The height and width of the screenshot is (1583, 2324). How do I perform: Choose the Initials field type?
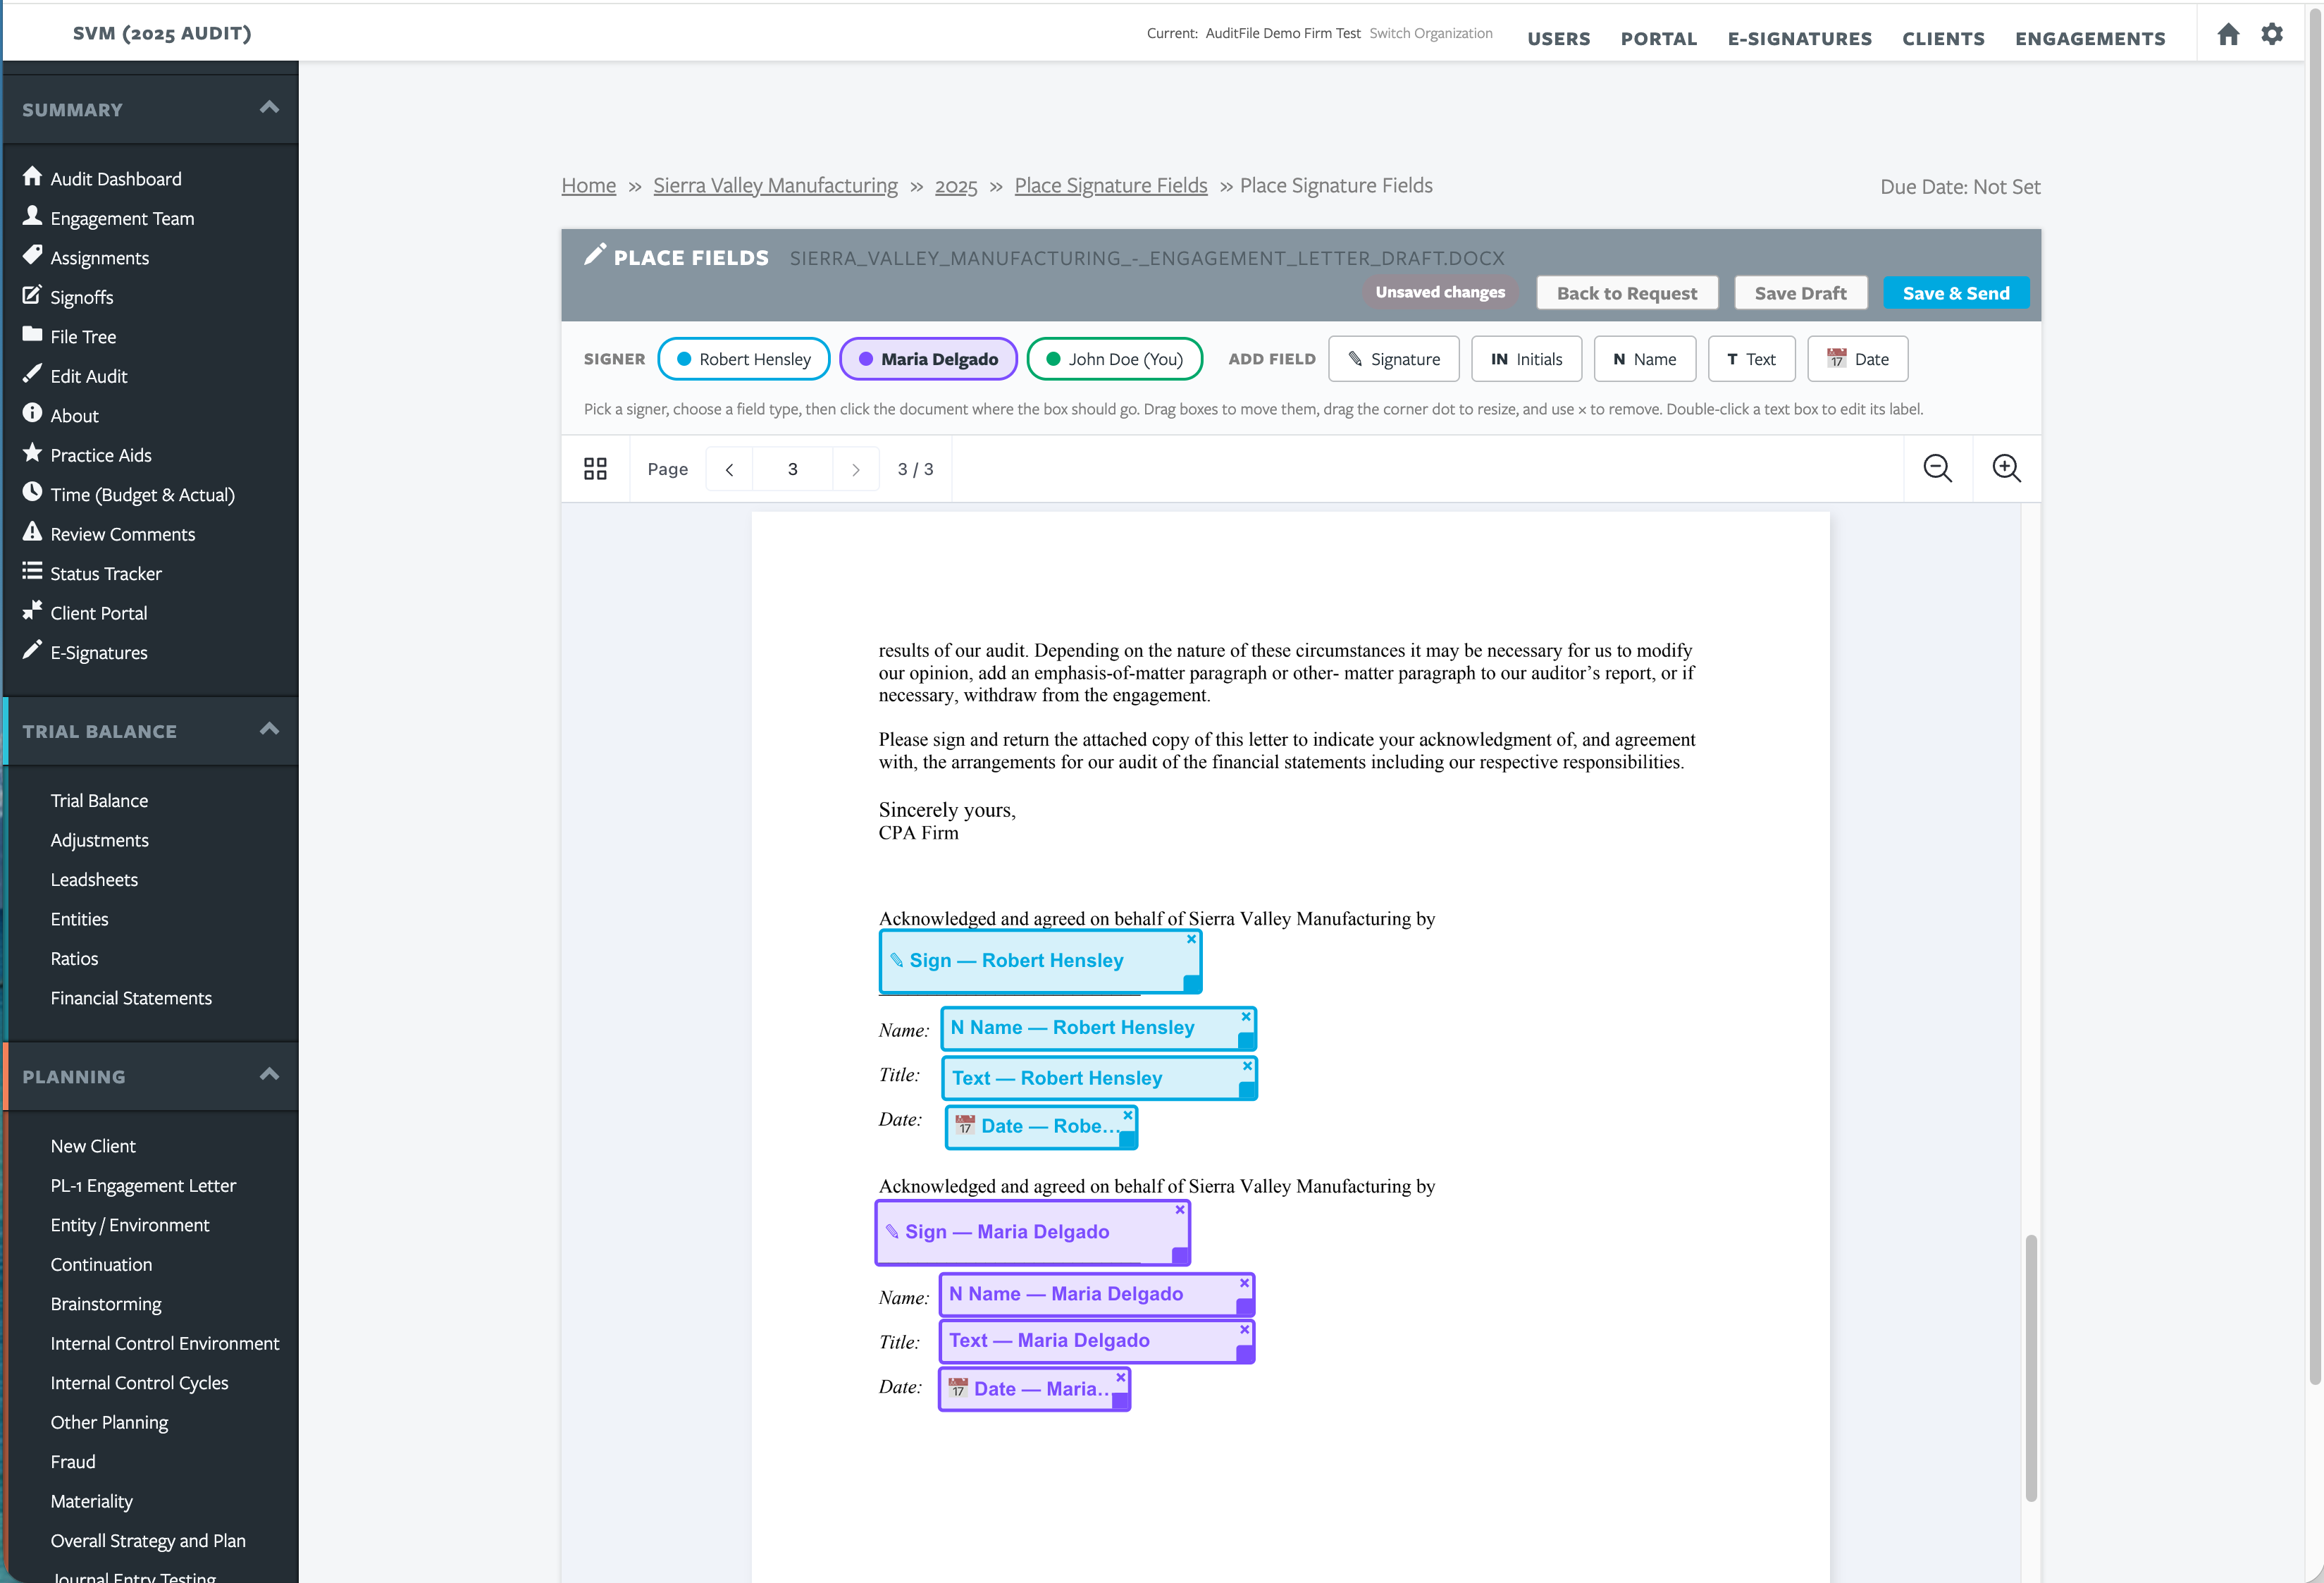tap(1526, 359)
